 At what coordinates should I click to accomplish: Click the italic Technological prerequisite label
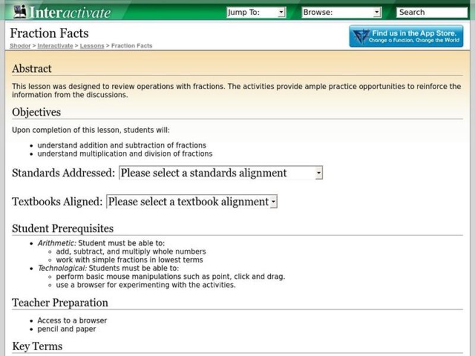coord(62,268)
